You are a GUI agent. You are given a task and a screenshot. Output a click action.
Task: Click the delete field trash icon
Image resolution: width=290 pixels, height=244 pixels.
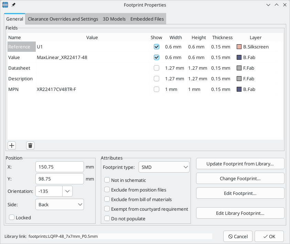click(30, 146)
